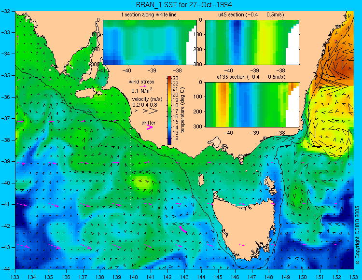Click the dark red top of the colorbar
The image size is (362, 280).
click(x=169, y=78)
